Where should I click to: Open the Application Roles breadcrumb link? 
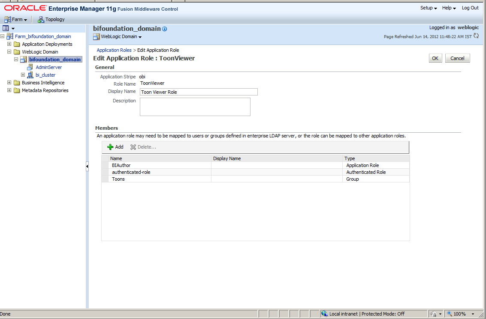[114, 50]
